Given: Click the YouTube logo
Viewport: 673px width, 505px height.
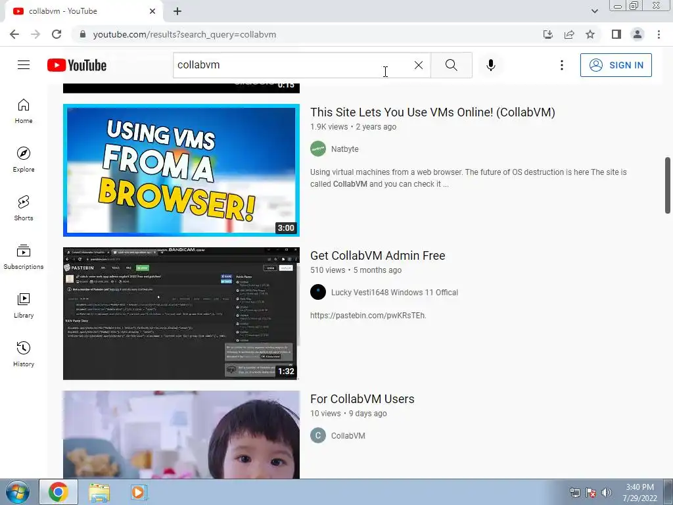Looking at the screenshot, I should tap(77, 65).
